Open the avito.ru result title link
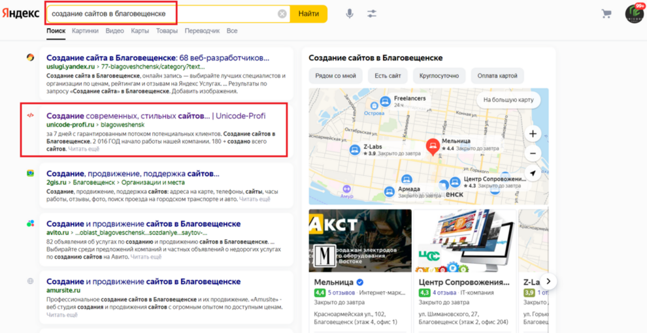The width and height of the screenshot is (647, 333). coord(144,224)
